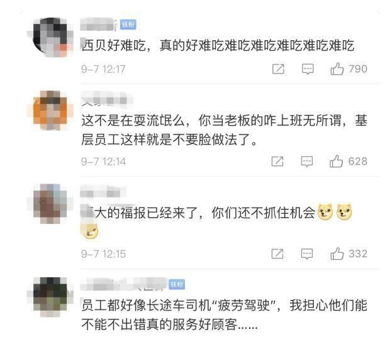Open the orange avatar of the second commenter
The width and height of the screenshot is (390, 337).
[50, 111]
